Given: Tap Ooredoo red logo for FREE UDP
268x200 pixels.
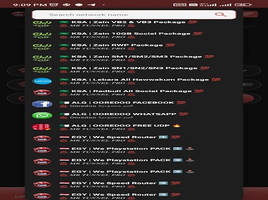Looking at the screenshot, I should [x=41, y=127].
